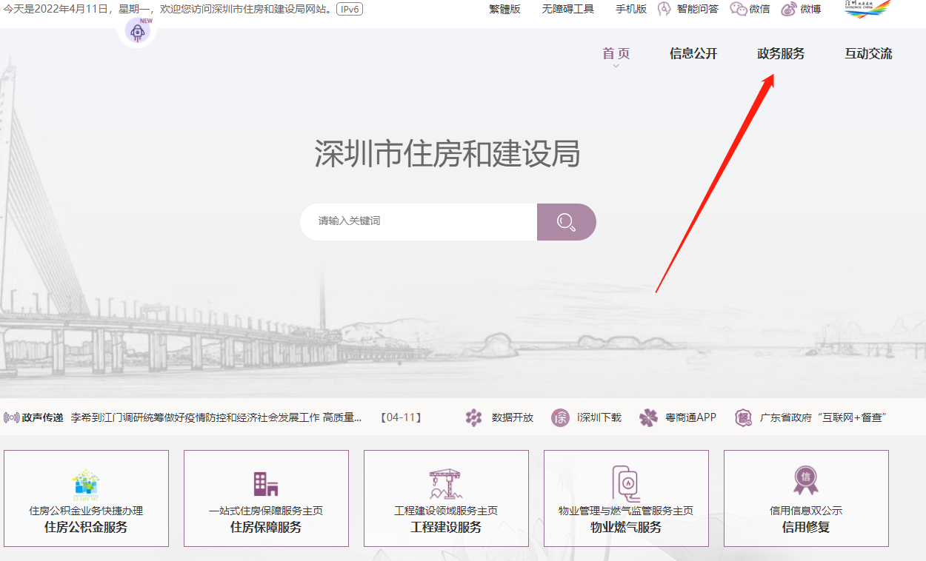Click the Weibo 微博 icon
The height and width of the screenshot is (561, 926).
click(x=789, y=9)
